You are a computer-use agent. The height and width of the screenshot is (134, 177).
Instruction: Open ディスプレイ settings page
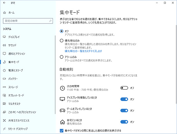coord(28,37)
